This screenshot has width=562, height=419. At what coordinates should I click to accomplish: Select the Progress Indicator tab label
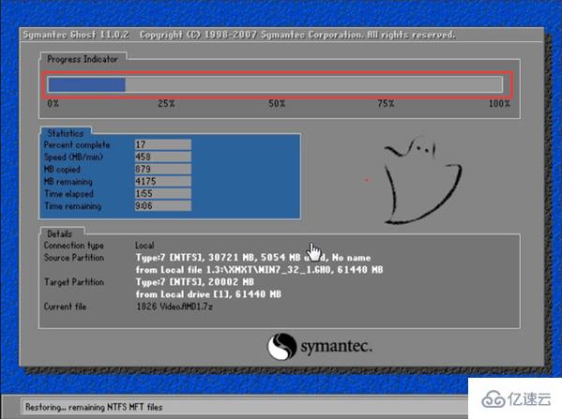(83, 59)
